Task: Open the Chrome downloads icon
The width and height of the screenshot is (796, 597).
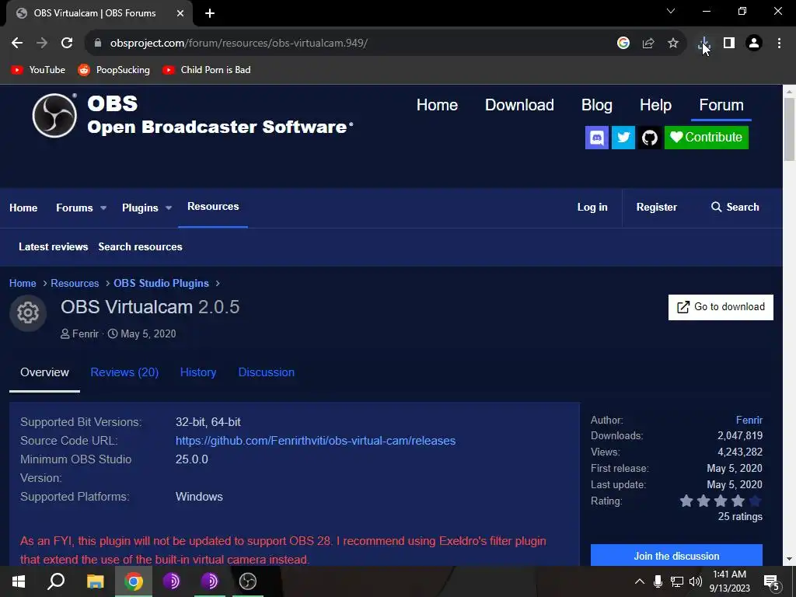Action: coord(704,44)
